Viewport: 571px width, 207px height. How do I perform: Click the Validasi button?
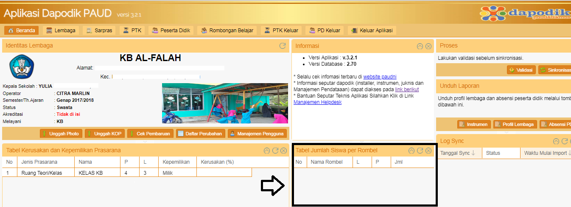[x=521, y=70]
